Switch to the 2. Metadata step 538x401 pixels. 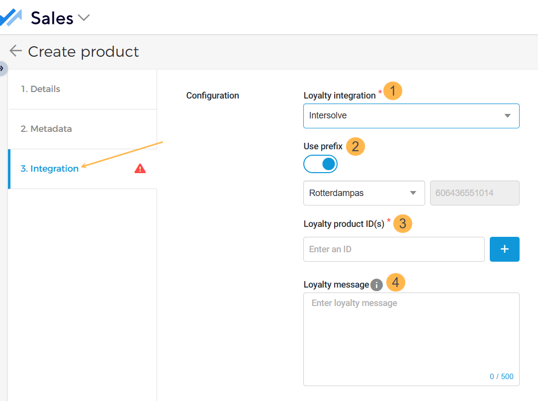coord(46,129)
